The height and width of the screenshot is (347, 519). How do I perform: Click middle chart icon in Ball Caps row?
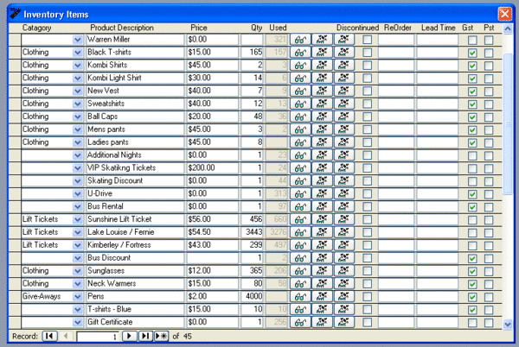tap(322, 117)
